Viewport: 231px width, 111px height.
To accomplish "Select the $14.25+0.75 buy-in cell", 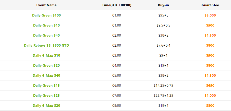I will point(163,85).
